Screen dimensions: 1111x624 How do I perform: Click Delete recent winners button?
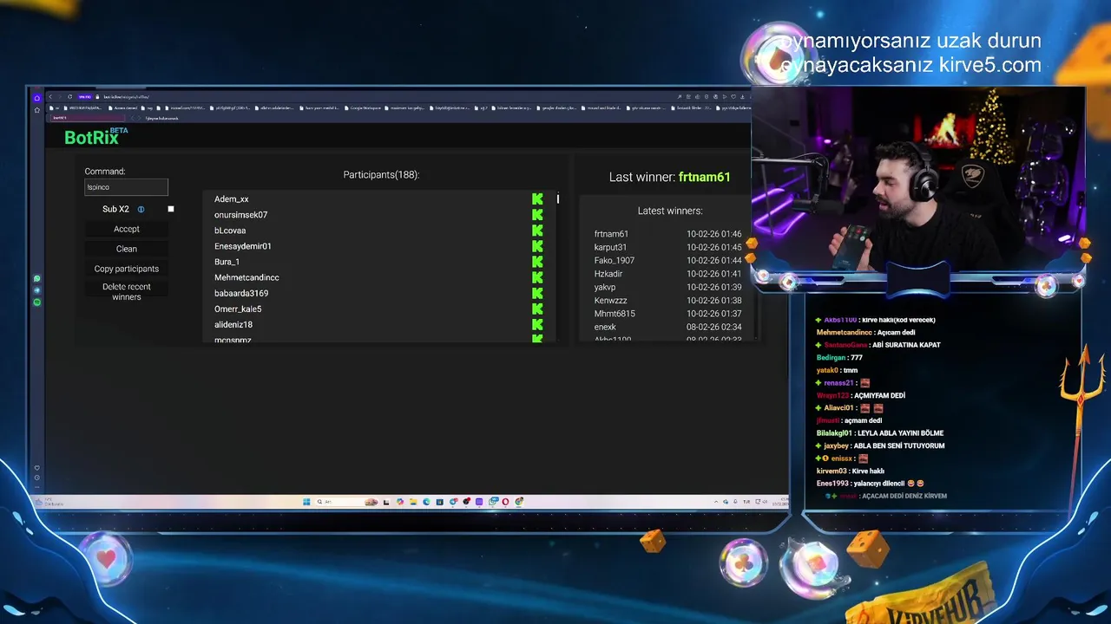point(127,291)
